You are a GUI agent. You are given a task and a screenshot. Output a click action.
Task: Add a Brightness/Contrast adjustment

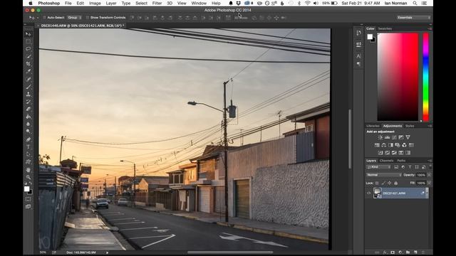coord(380,137)
